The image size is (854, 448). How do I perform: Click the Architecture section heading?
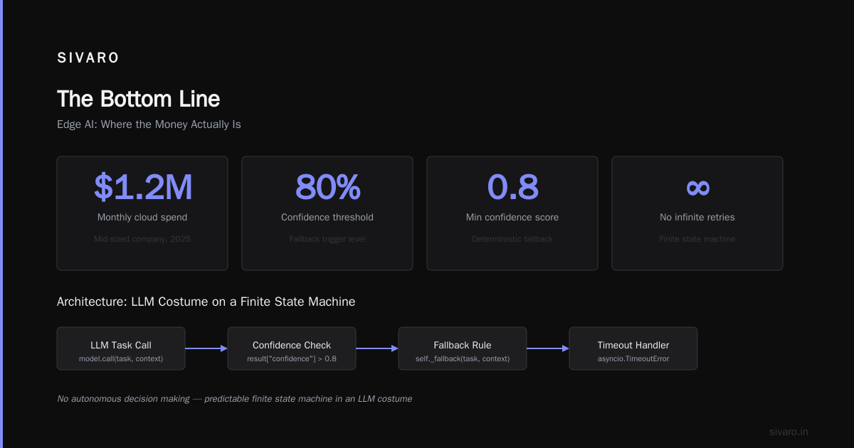click(x=206, y=302)
